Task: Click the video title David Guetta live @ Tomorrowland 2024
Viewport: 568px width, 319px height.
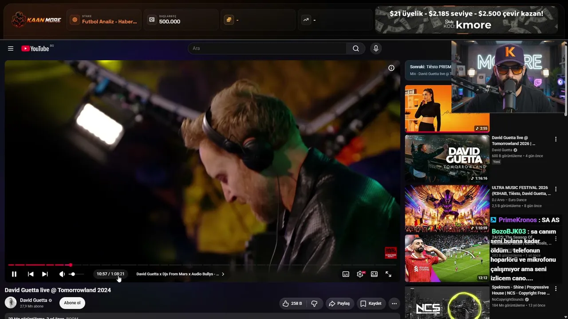Action: click(58, 290)
